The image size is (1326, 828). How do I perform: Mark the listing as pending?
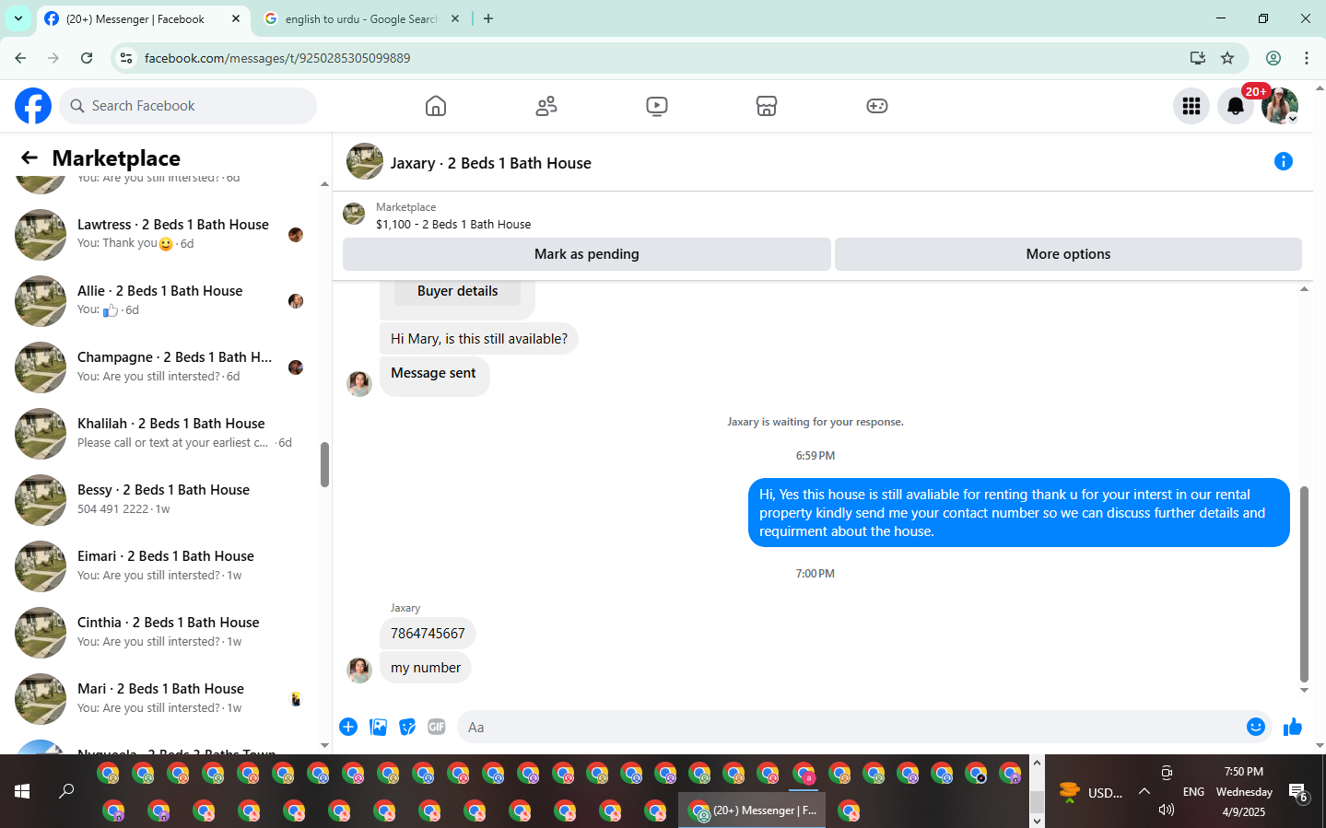(587, 254)
